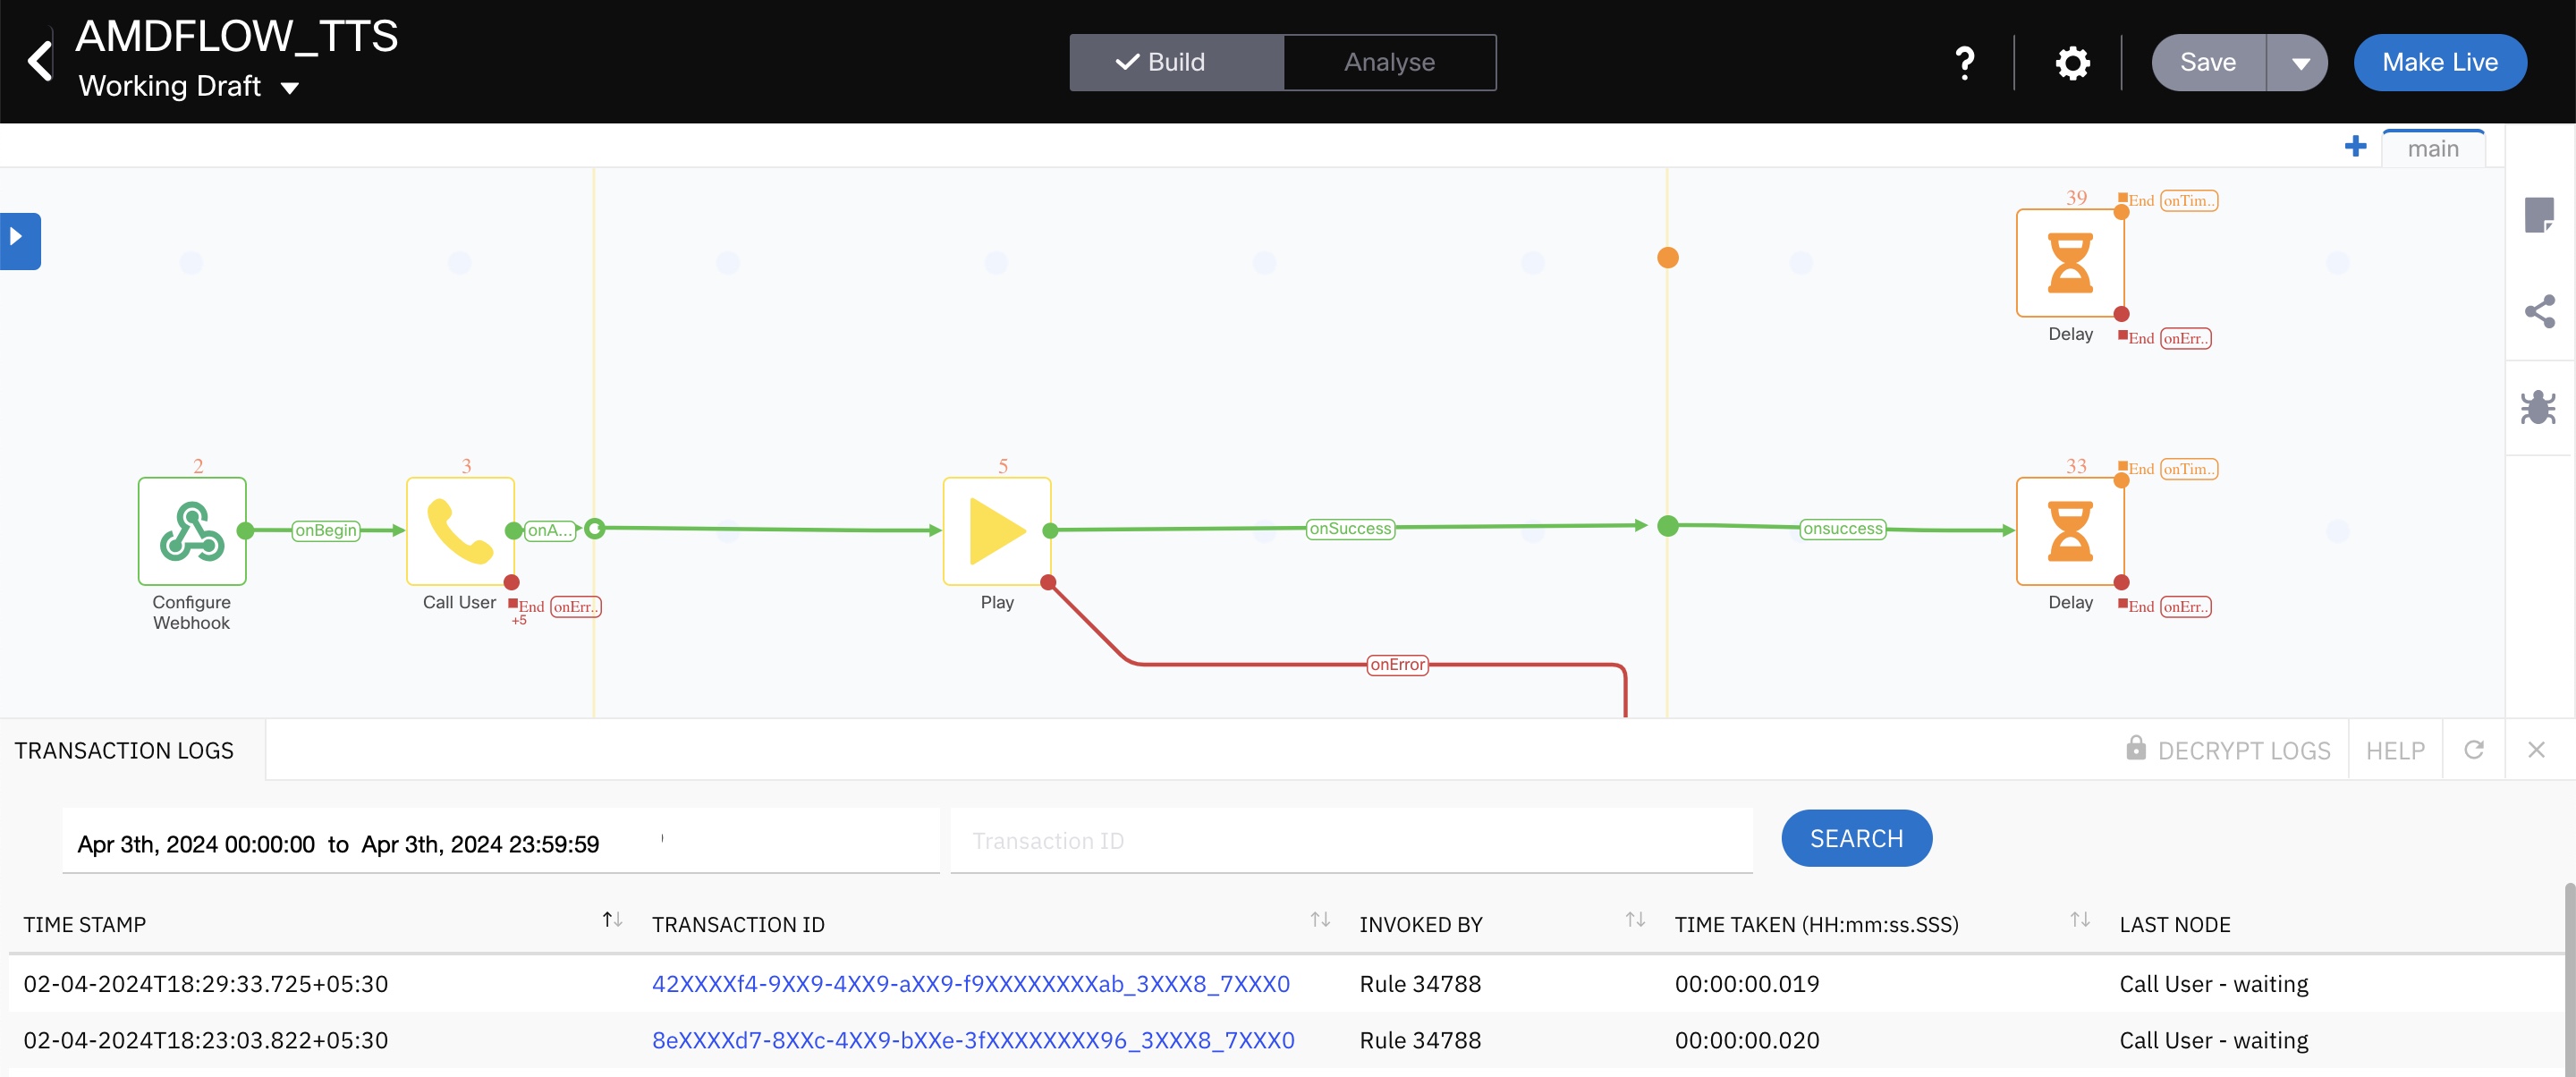Click onTim.. label on Delay 39

(x=2188, y=200)
